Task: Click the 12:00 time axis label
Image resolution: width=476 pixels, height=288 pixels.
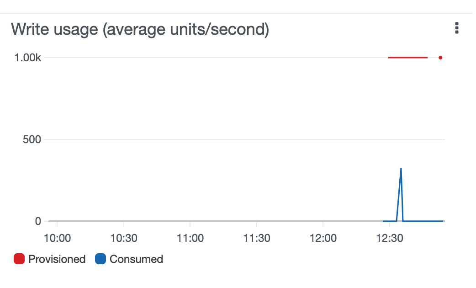Action: tap(323, 238)
